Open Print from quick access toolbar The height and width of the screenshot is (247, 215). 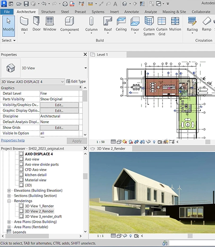(65, 3)
